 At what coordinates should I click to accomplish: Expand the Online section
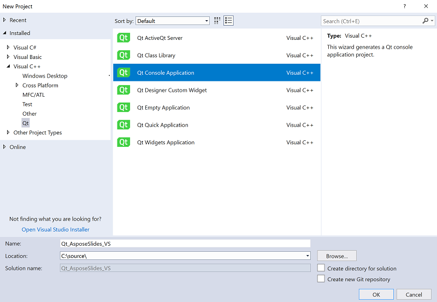tap(4, 147)
